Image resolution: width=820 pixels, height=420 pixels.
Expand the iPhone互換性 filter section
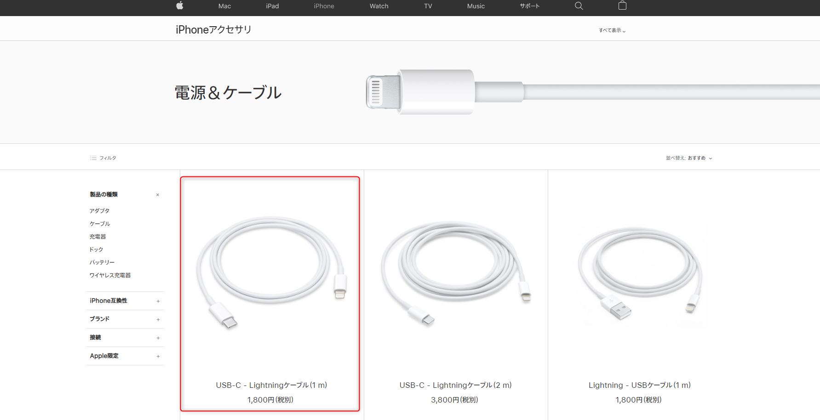[x=158, y=301]
